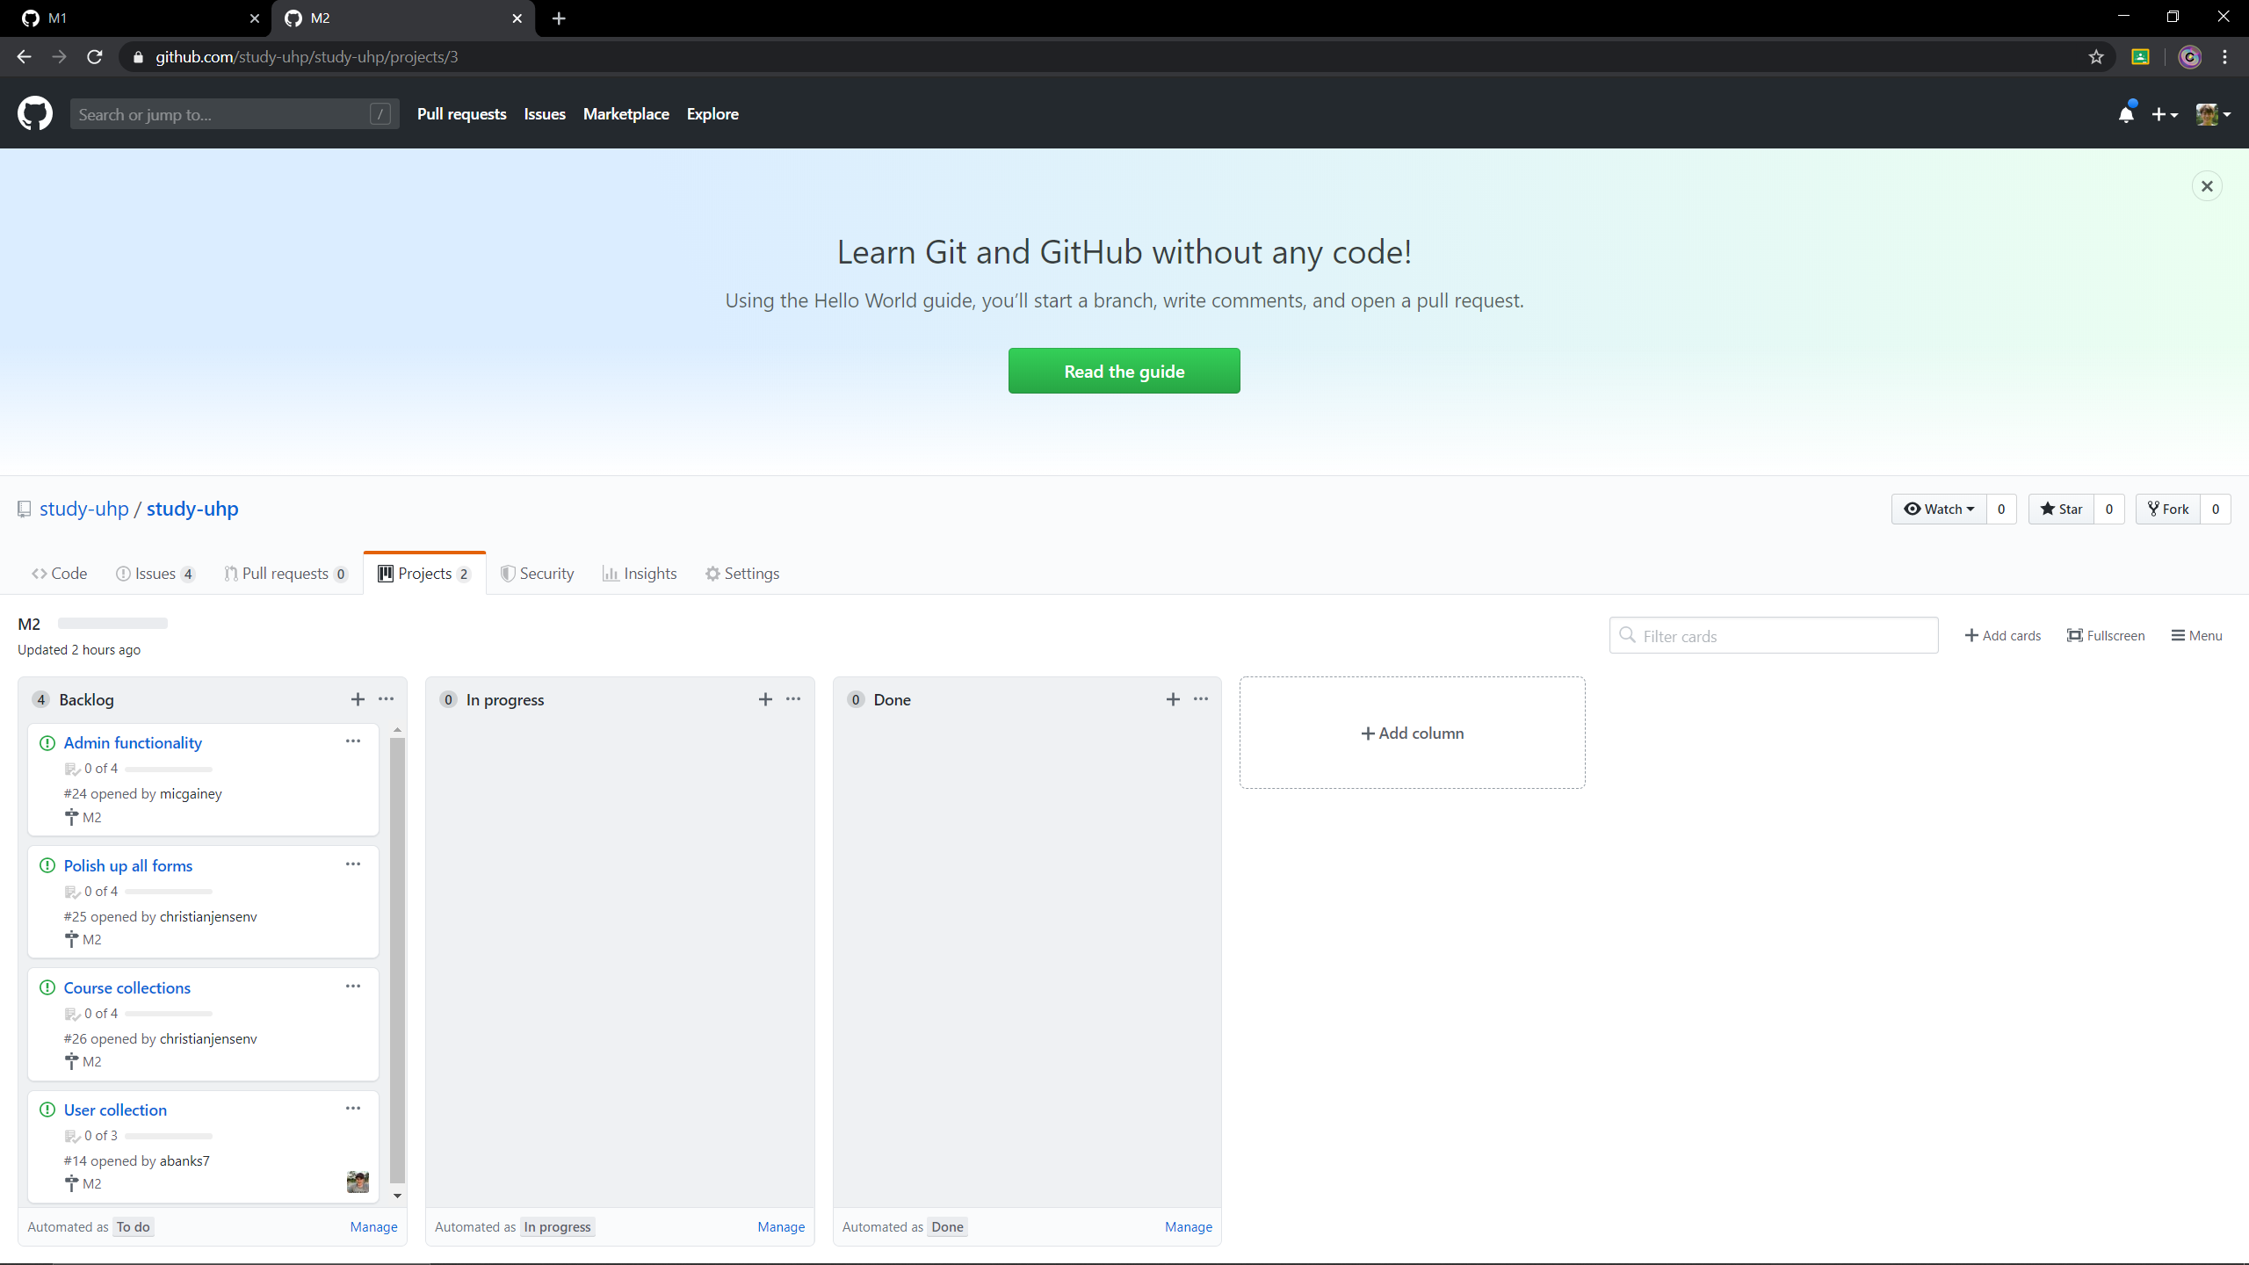Open the User collection issue
This screenshot has height=1265, width=2249.
[x=115, y=1110]
